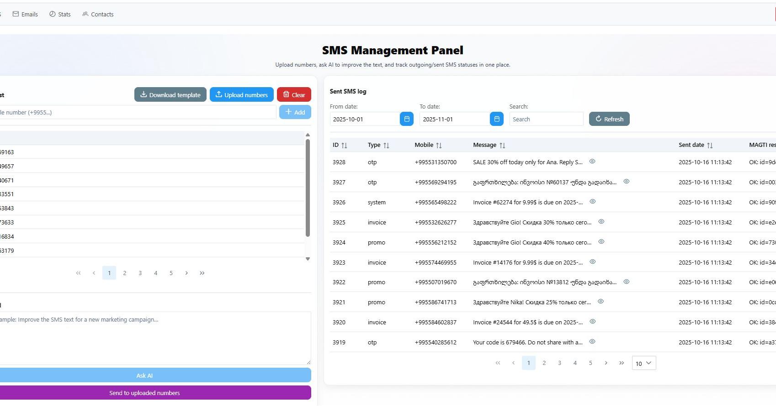This screenshot has width=776, height=406.
Task: Show full message of SMS 3925
Action: [601, 222]
